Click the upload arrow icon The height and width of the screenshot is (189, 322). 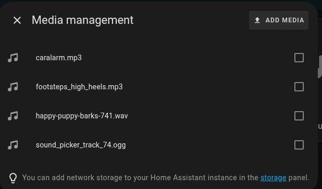click(x=257, y=20)
